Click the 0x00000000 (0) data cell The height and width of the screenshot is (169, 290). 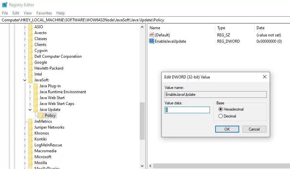click(x=269, y=41)
